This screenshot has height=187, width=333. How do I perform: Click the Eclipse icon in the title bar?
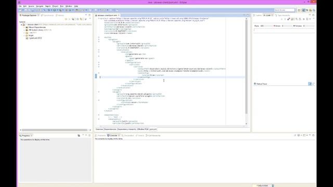pos(19,2)
